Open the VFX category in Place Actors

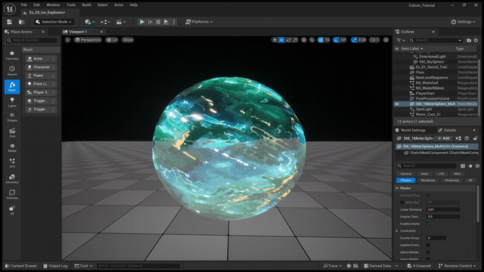tap(12, 163)
